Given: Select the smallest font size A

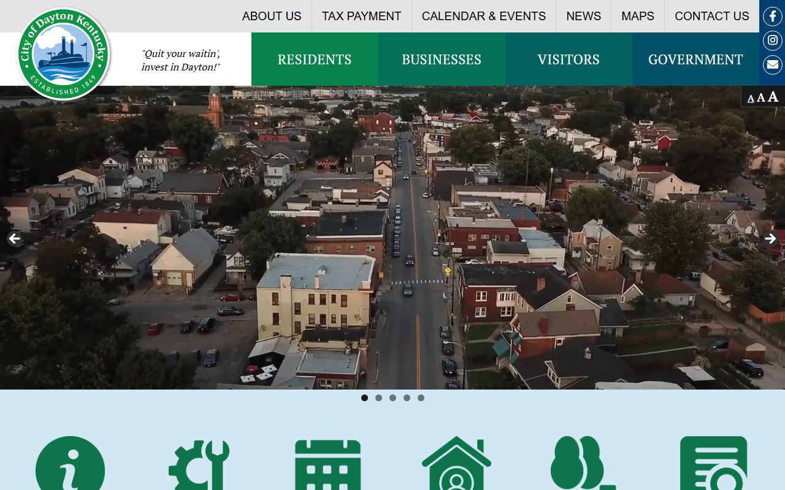Looking at the screenshot, I should [751, 99].
